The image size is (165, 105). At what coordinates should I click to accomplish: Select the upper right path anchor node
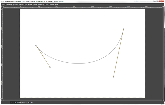(x=123, y=29)
